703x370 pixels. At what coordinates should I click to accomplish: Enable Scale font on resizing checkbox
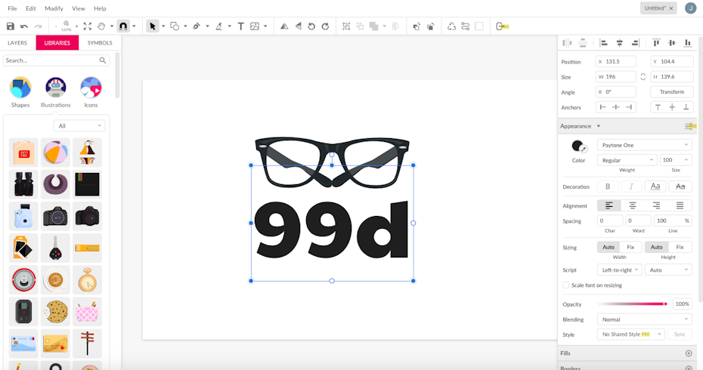(565, 285)
